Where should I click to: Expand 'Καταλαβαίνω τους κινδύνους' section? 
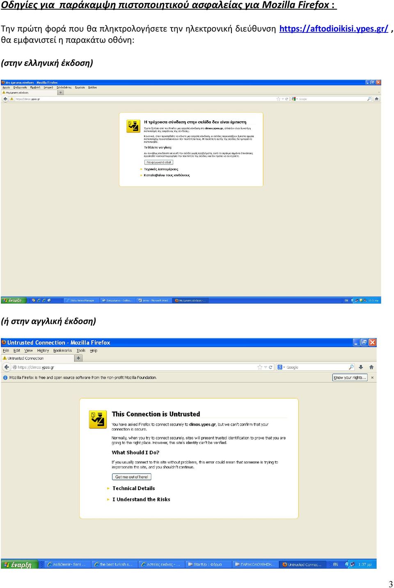[165, 175]
